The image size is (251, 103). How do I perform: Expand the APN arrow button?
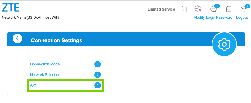point(98,85)
